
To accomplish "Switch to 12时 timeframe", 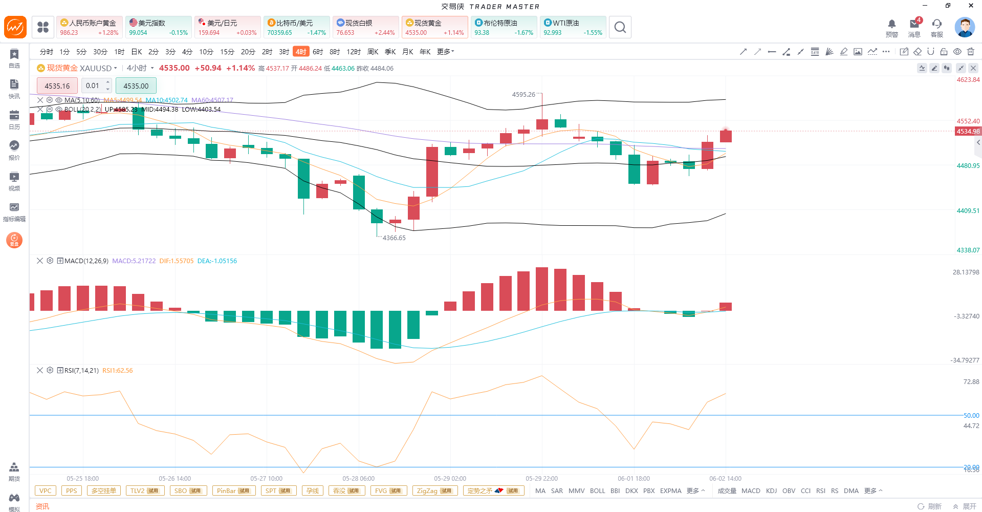I will coord(354,52).
